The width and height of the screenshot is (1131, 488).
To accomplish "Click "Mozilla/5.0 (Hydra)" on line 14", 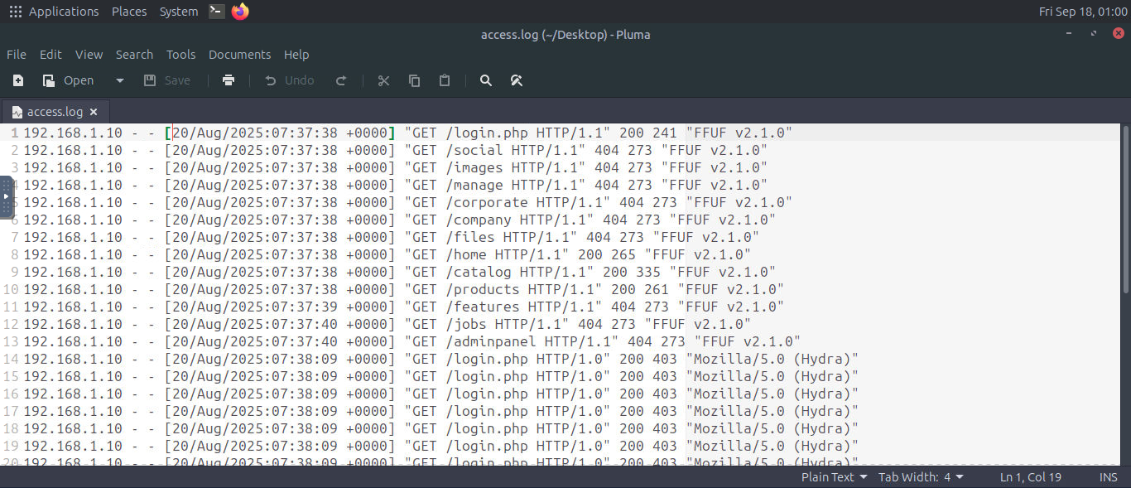I will click(772, 359).
